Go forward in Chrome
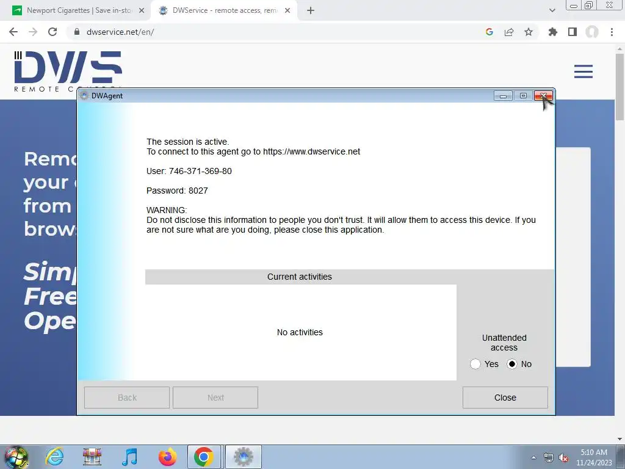 (x=33, y=32)
